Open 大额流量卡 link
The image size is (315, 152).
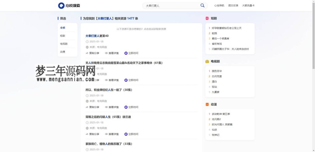click(x=248, y=6)
